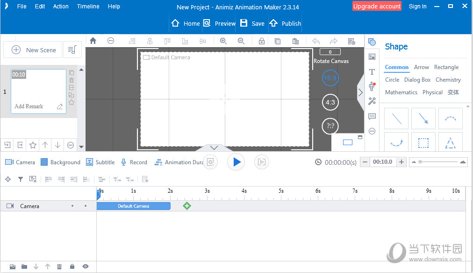Screen dimensions: 473x273
Task: Open the Help menu
Action: (x=114, y=7)
